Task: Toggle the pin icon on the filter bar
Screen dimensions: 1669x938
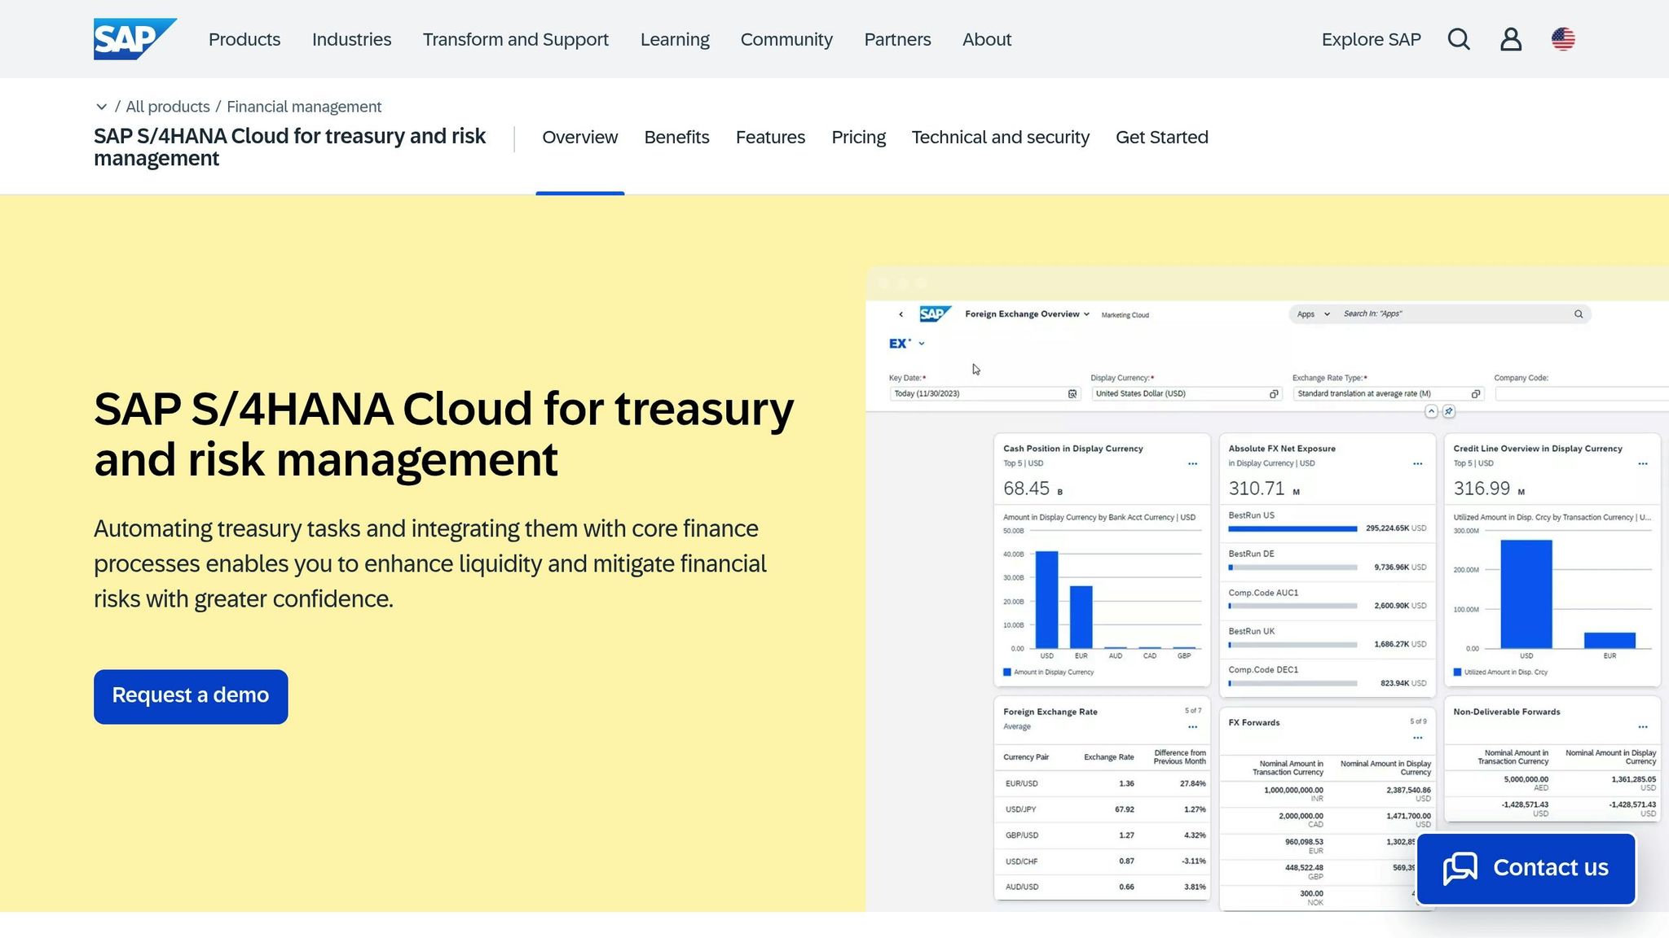Action: [x=1449, y=412]
